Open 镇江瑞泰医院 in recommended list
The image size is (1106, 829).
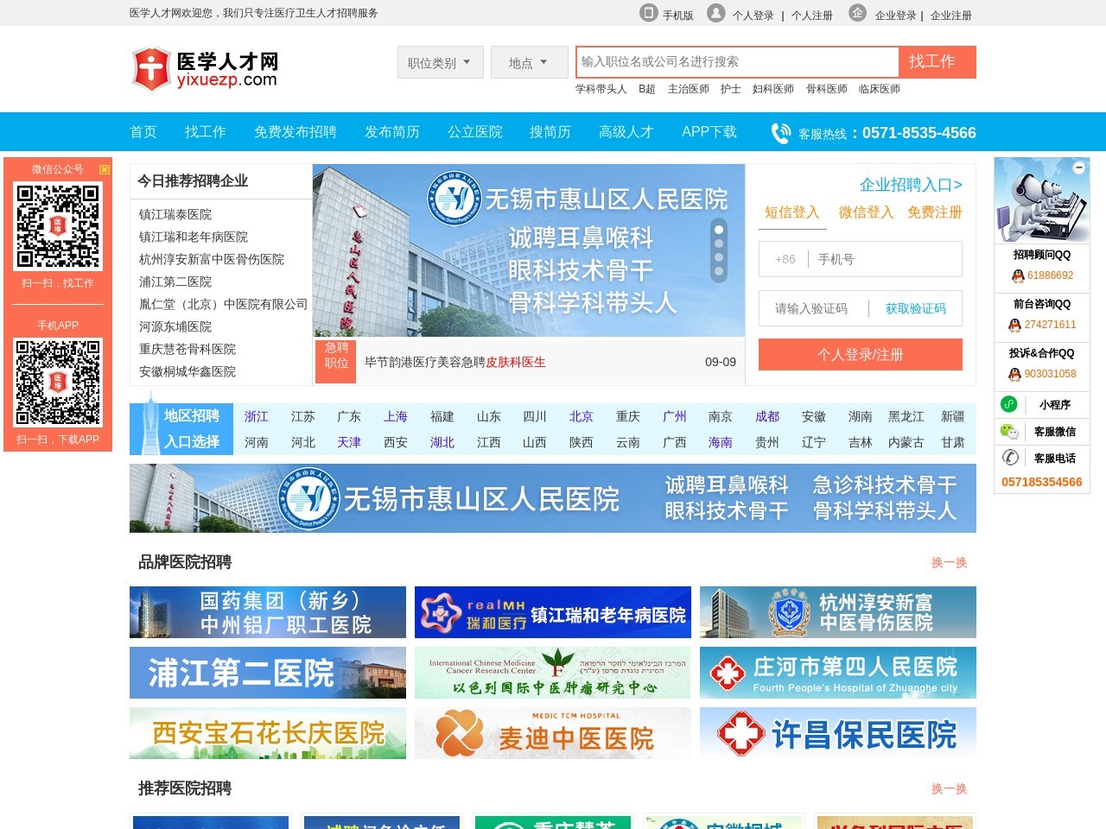pos(175,214)
